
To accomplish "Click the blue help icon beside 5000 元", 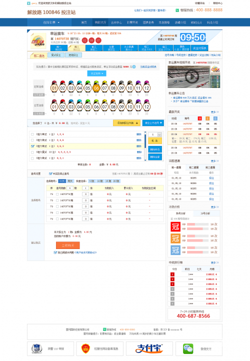I will 134,67.
